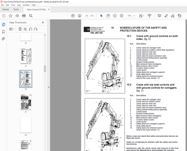Screen dimensions: 187x151
Task: Delete selected page with trash icon
Action: (20, 29)
